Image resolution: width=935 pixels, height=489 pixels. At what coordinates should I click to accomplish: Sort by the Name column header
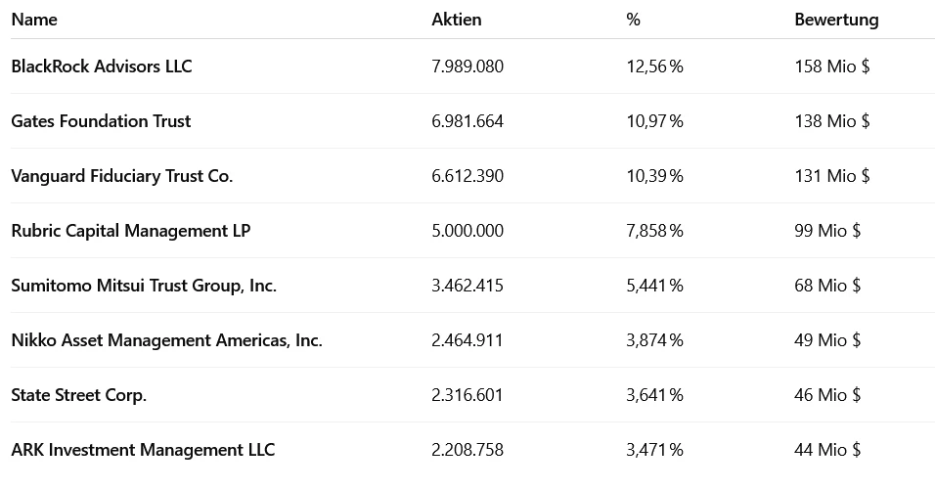coord(34,20)
